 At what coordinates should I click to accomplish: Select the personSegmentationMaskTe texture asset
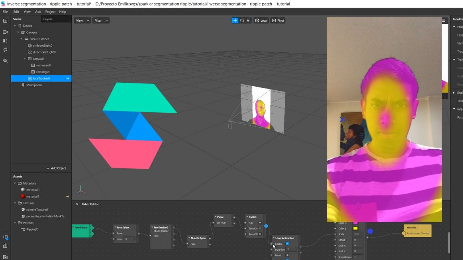pyautogui.click(x=46, y=216)
